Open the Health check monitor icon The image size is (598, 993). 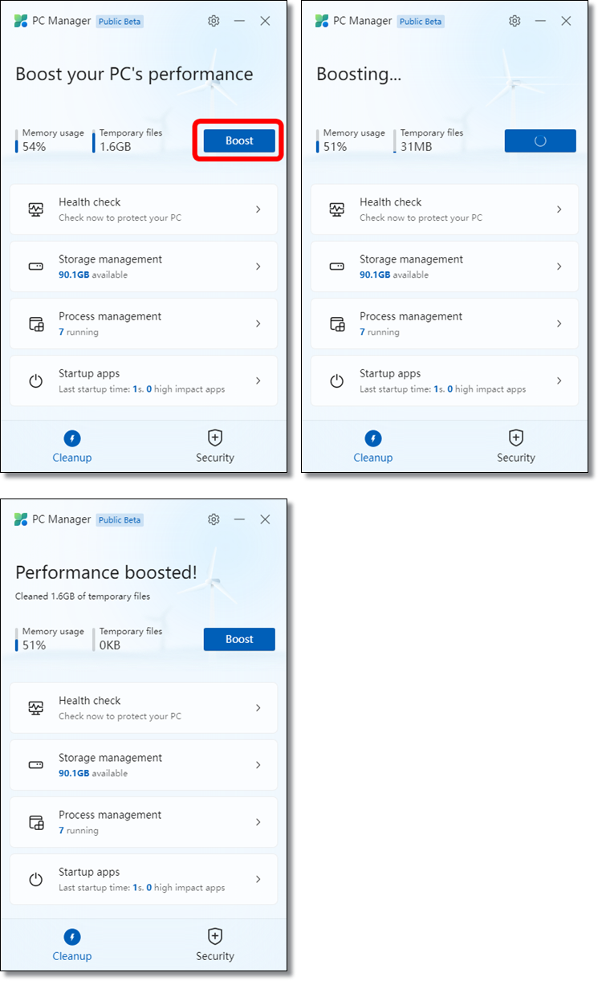(x=35, y=209)
